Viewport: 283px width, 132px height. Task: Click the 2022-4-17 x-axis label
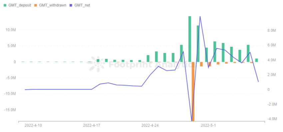[92, 125]
